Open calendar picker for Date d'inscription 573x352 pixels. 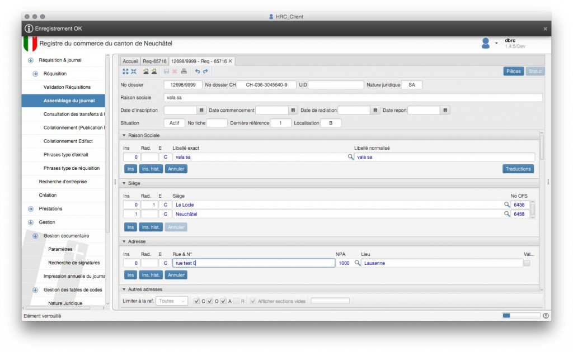tap(201, 110)
